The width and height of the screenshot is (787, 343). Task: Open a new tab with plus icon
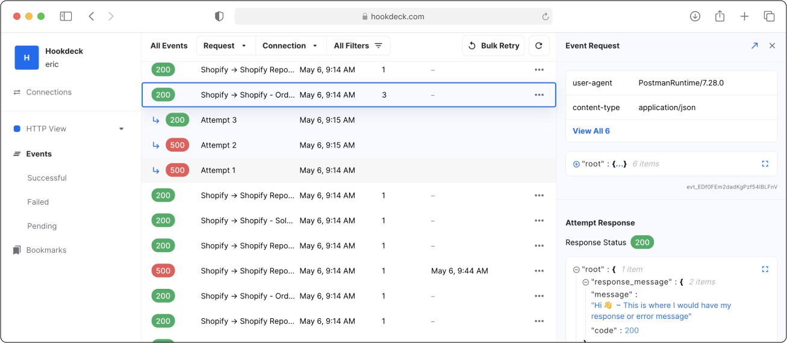pyautogui.click(x=744, y=16)
